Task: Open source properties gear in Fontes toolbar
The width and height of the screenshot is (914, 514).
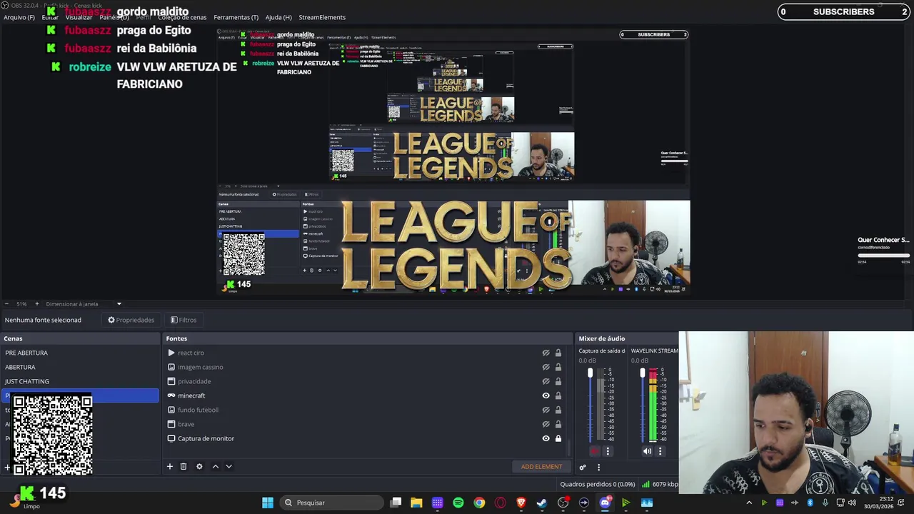Action: click(x=199, y=466)
